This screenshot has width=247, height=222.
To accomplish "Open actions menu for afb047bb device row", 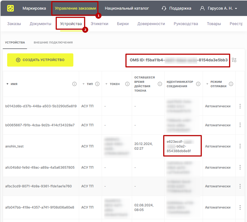I will 240,207.
